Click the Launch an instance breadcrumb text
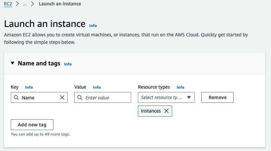 click(x=60, y=4)
